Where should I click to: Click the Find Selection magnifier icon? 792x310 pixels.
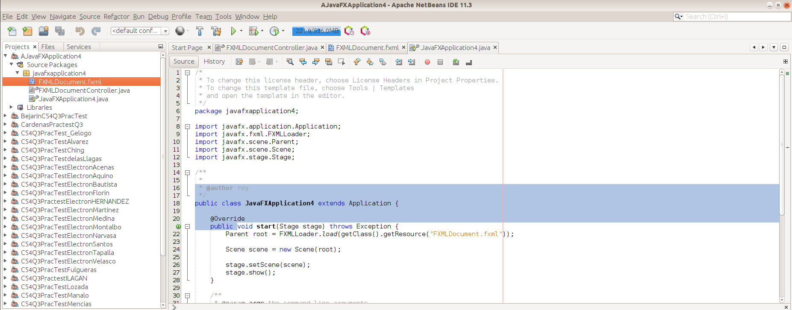pyautogui.click(x=290, y=62)
